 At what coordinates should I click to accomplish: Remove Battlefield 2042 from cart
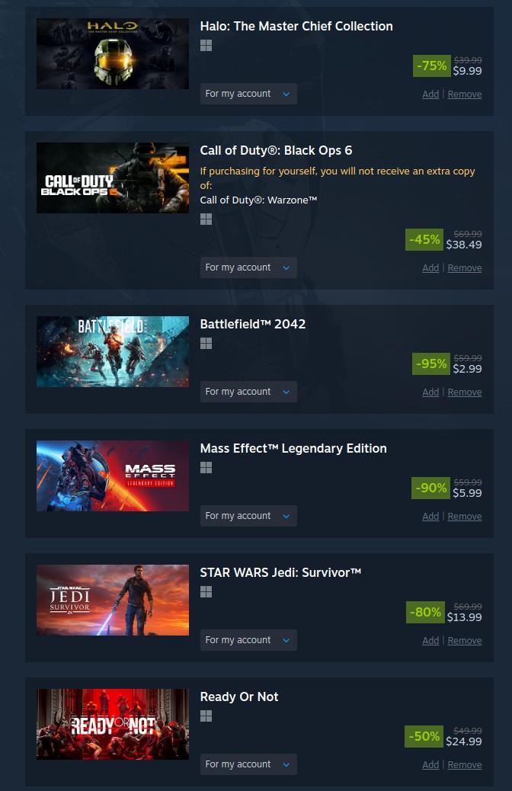(x=465, y=392)
